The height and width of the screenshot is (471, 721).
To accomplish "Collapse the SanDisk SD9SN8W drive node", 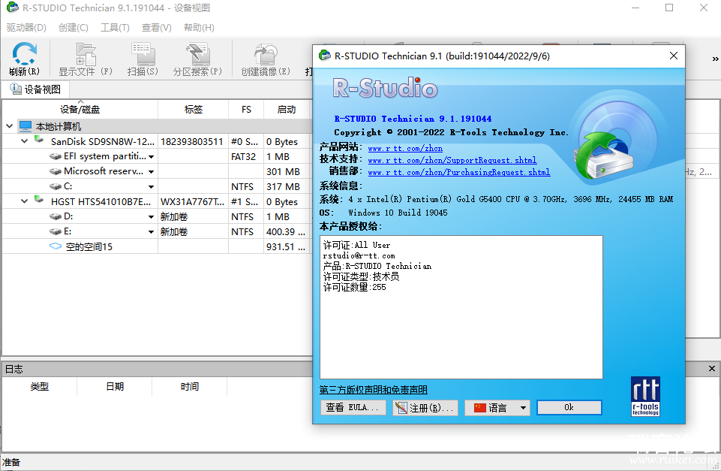I will click(x=24, y=141).
